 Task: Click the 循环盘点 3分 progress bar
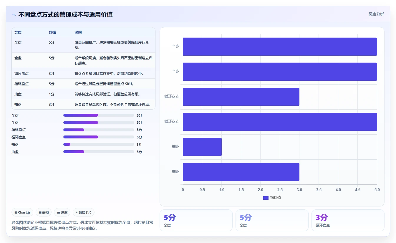click(x=99, y=130)
